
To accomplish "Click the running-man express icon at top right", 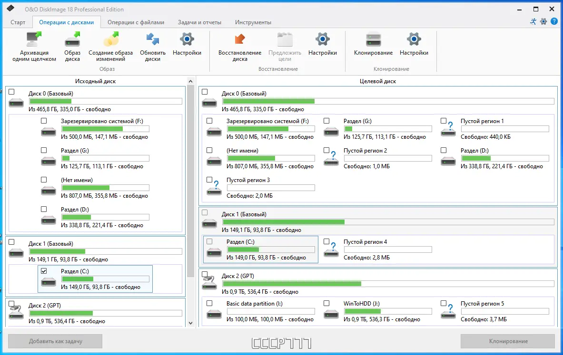I will [x=533, y=21].
